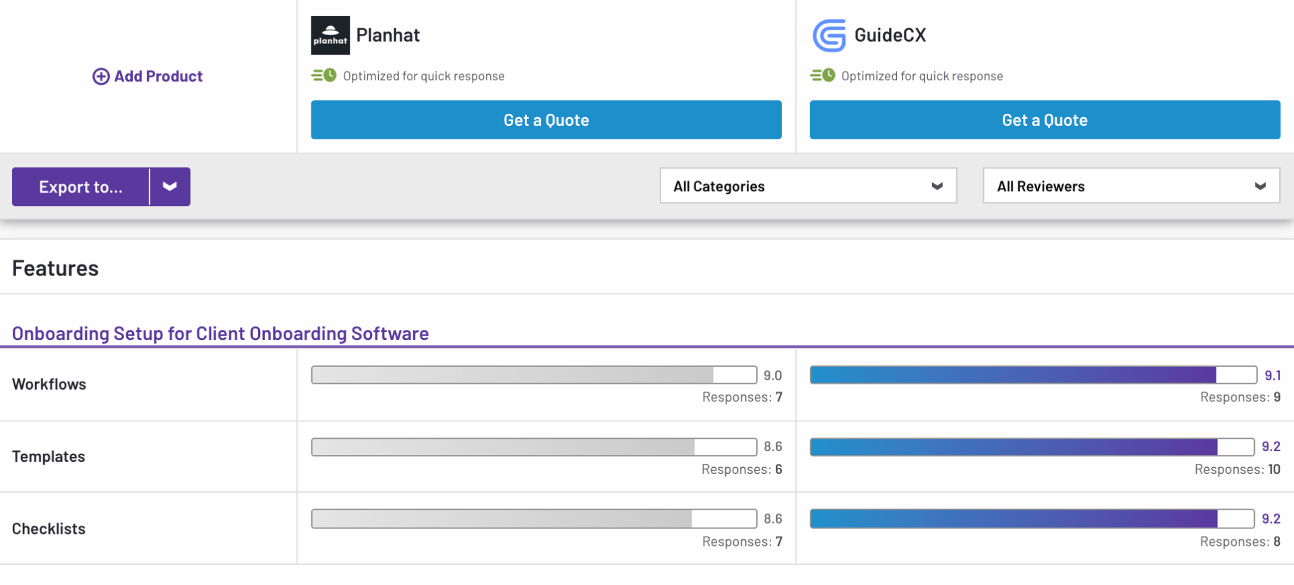
Task: Click GuideCX's Workflows score 9.1
Action: coord(1272,376)
